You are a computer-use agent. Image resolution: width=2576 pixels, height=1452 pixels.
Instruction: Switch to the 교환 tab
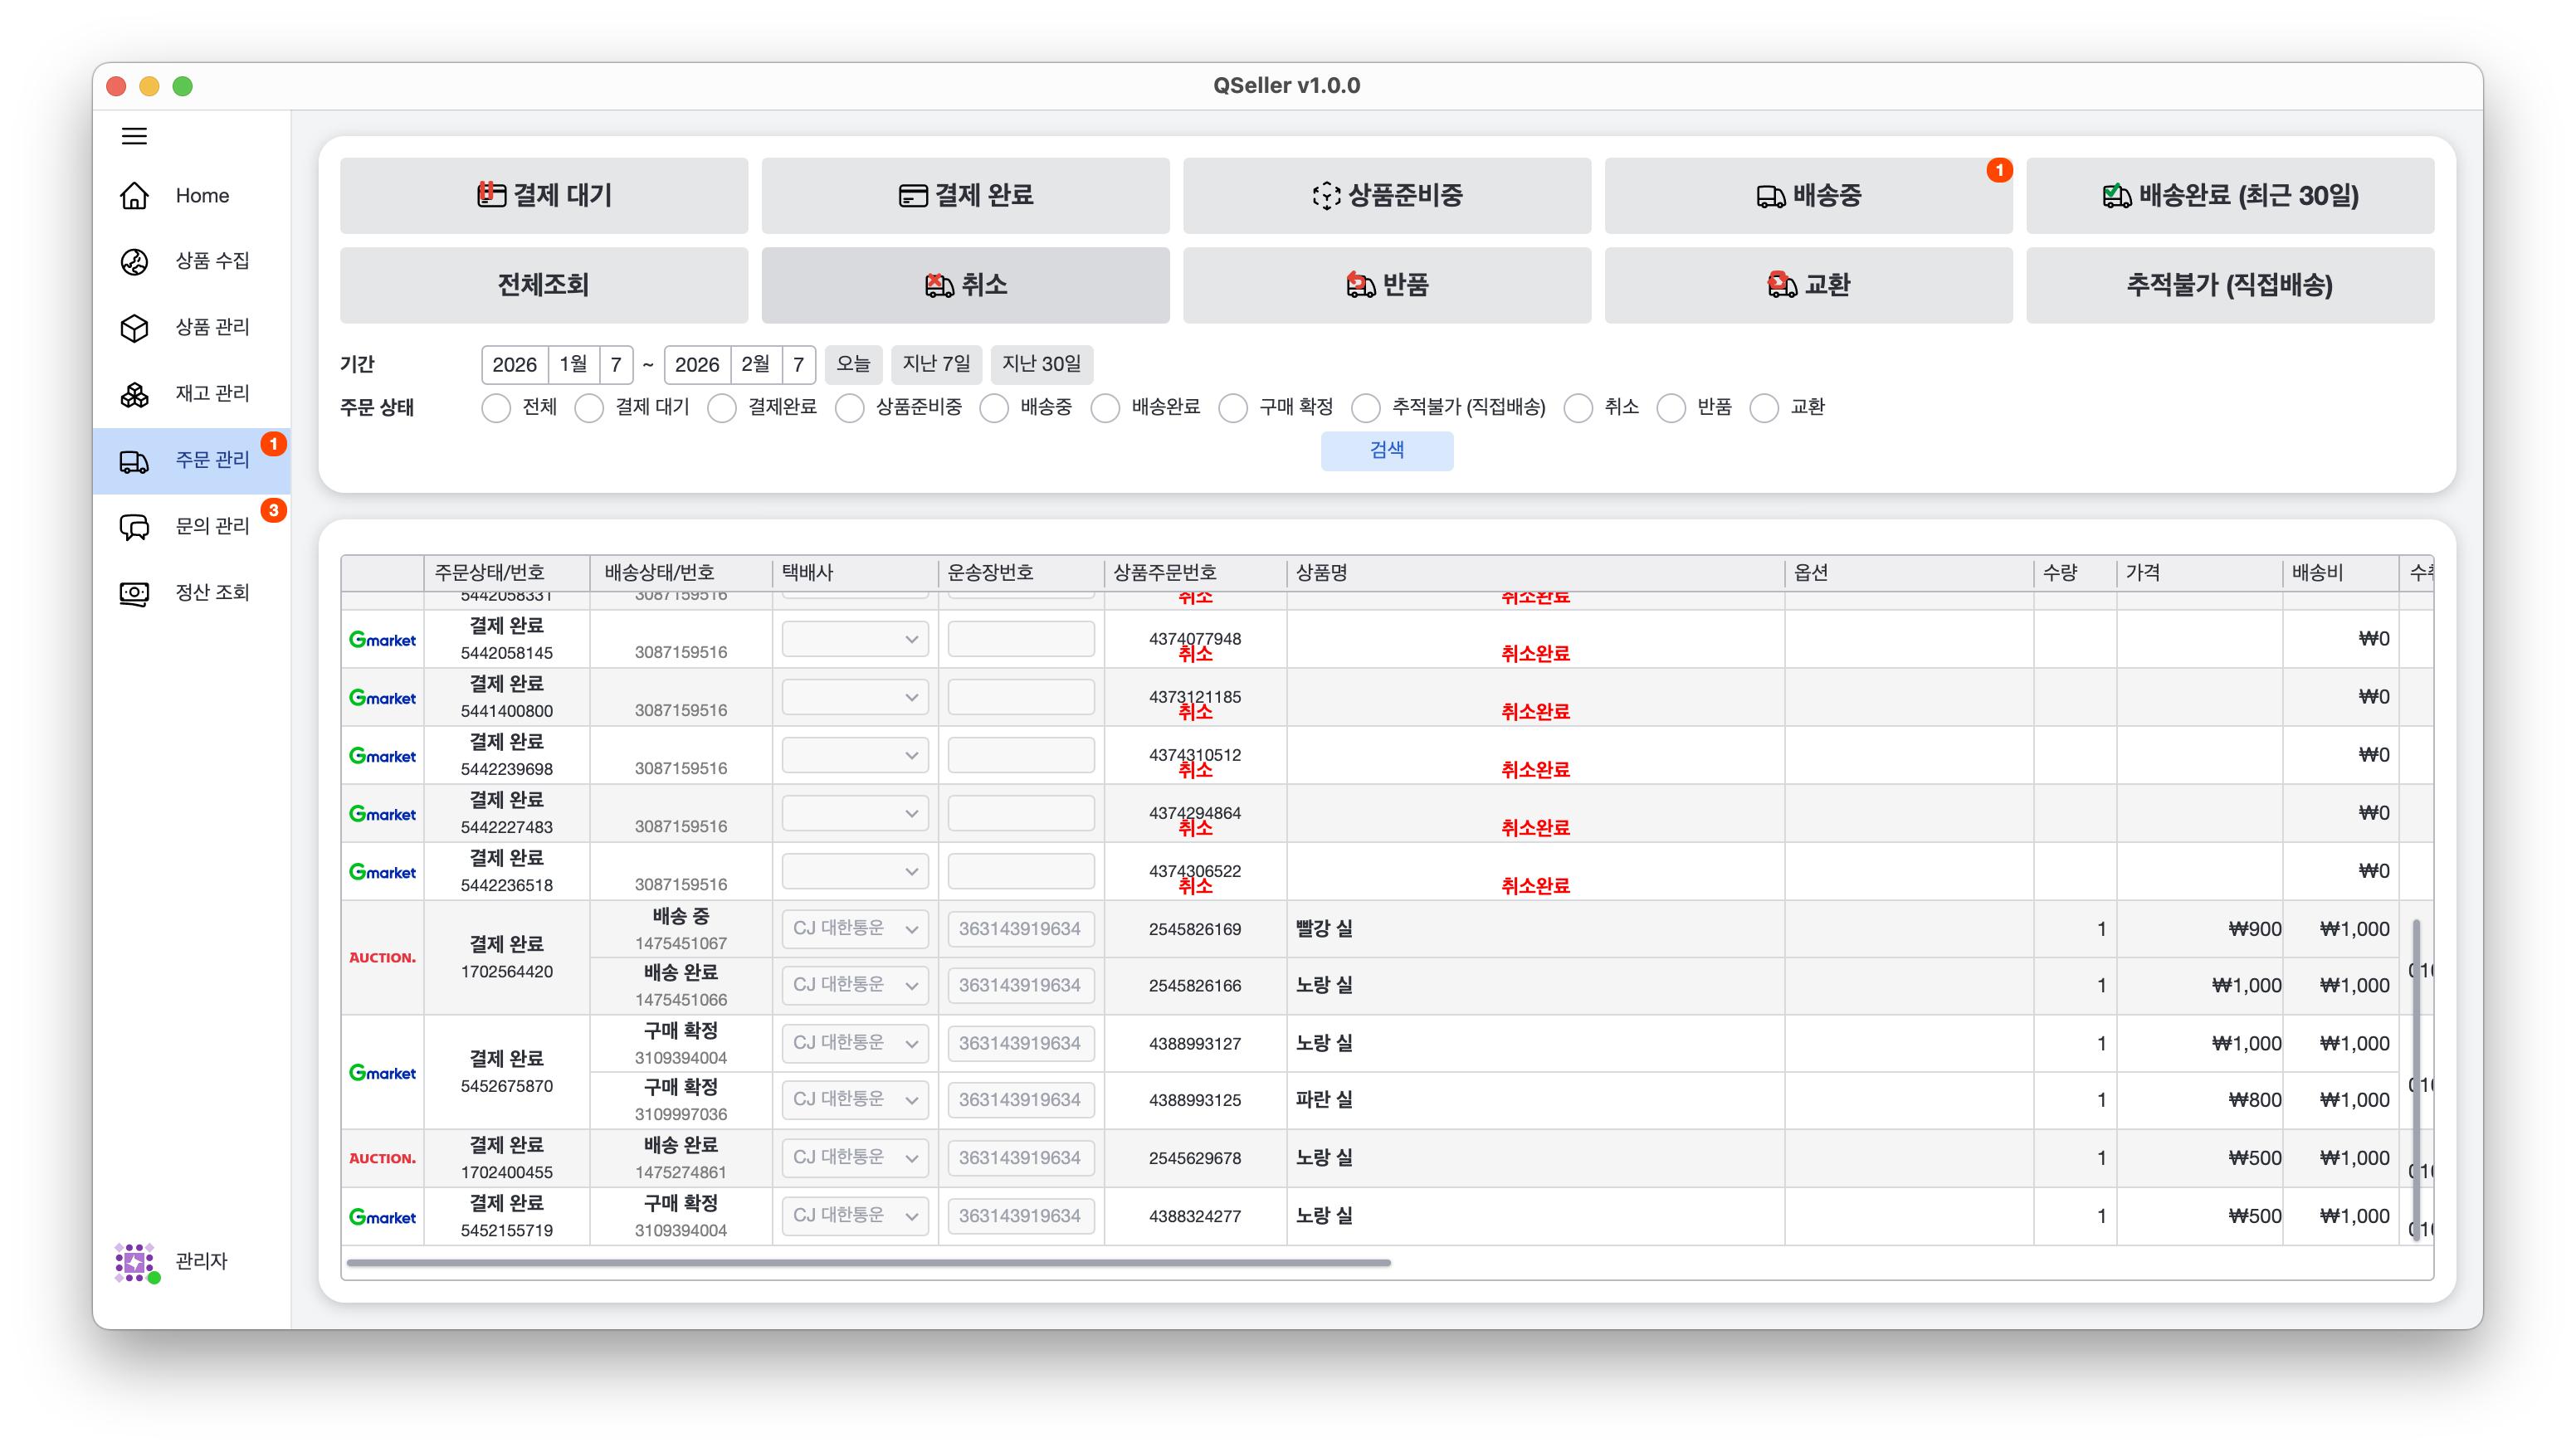coord(1808,285)
